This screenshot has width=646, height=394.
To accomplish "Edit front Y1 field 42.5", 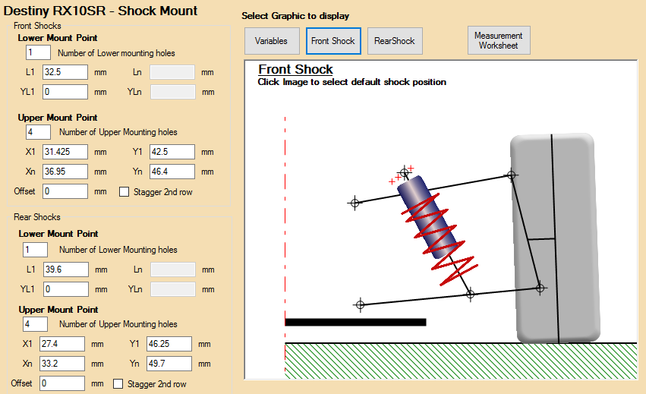I will (x=172, y=152).
